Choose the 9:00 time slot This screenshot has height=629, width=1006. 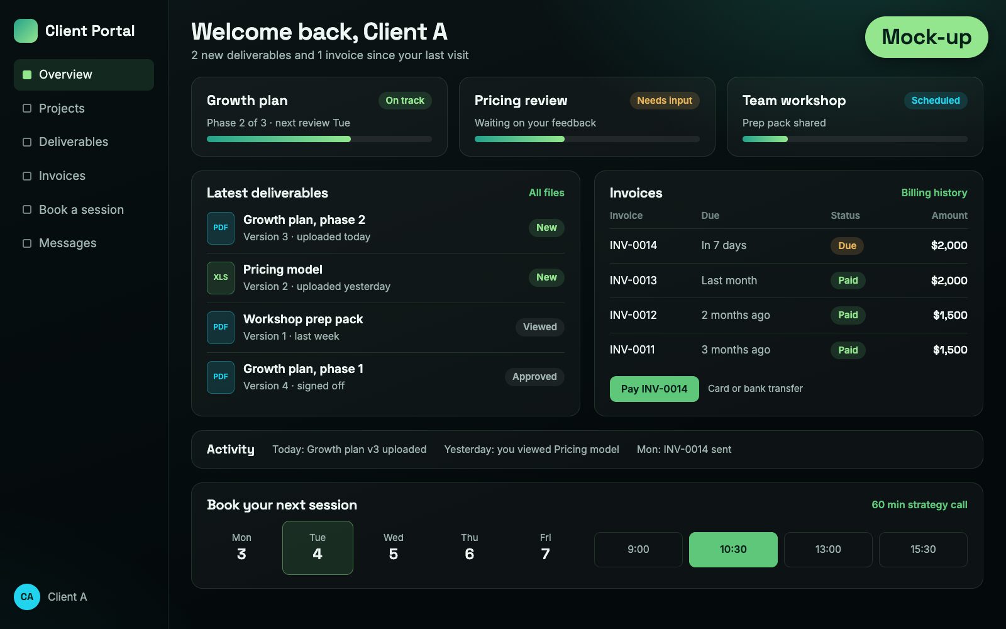click(x=638, y=550)
